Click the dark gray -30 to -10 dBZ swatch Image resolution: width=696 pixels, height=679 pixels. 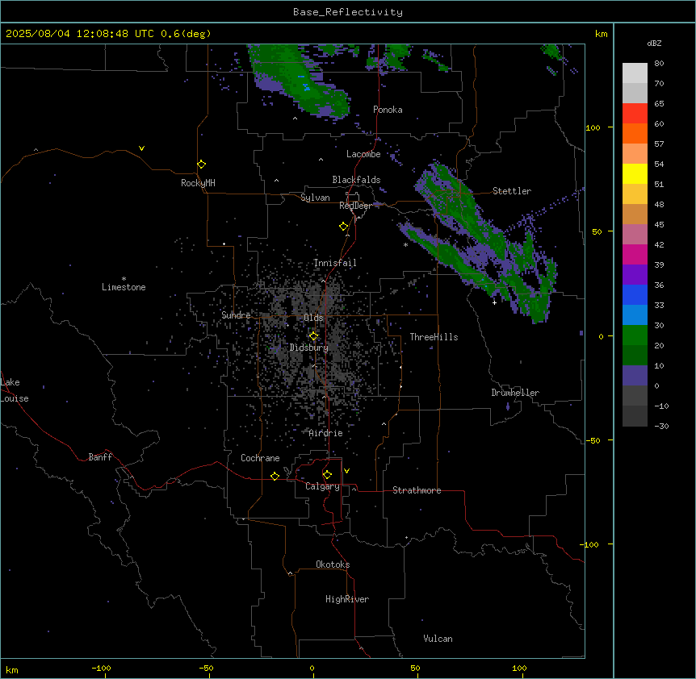635,416
